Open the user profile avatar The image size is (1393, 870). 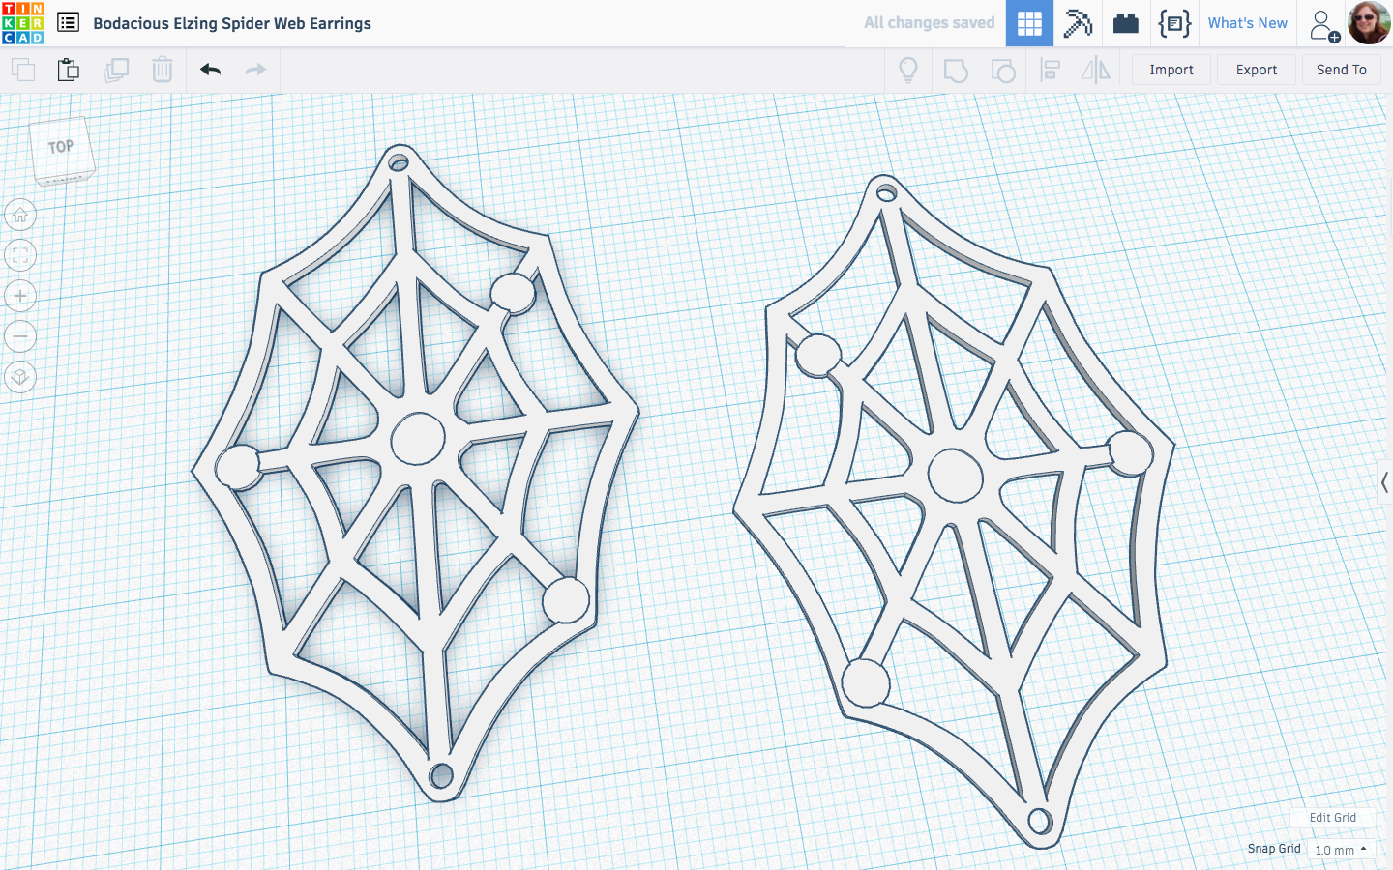point(1369,23)
